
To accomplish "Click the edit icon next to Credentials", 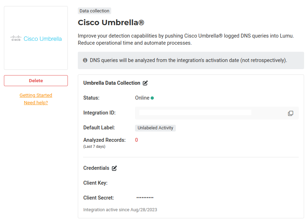I will click(114, 168).
